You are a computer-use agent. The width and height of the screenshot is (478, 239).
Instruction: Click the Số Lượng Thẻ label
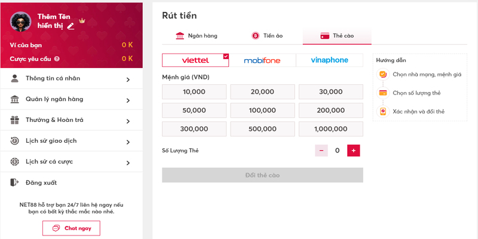180,151
